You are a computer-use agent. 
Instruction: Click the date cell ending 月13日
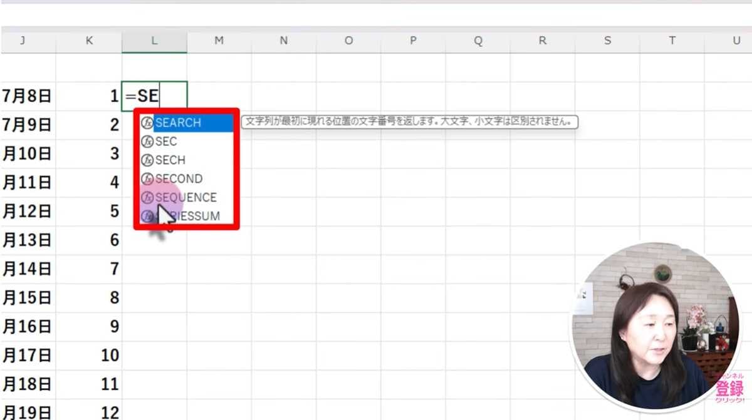pos(28,240)
